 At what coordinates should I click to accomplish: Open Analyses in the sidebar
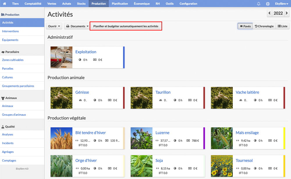[22, 134]
